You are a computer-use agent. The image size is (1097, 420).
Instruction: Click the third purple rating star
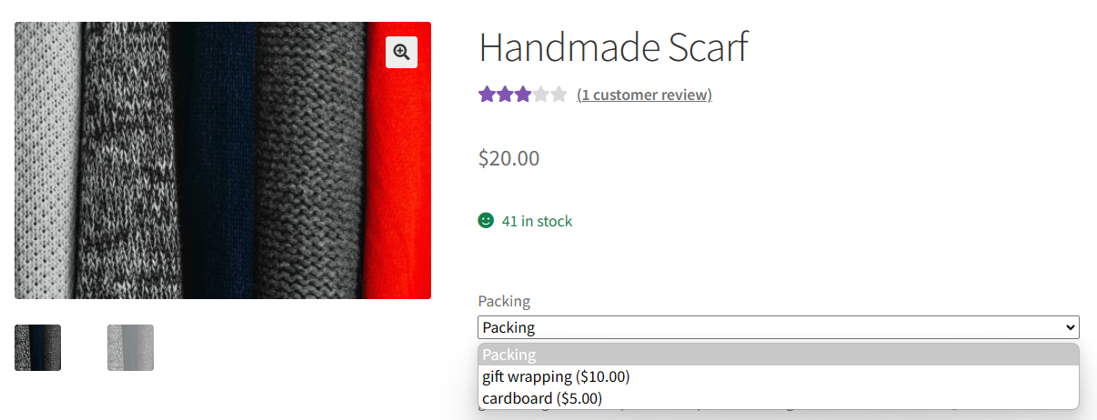(522, 94)
